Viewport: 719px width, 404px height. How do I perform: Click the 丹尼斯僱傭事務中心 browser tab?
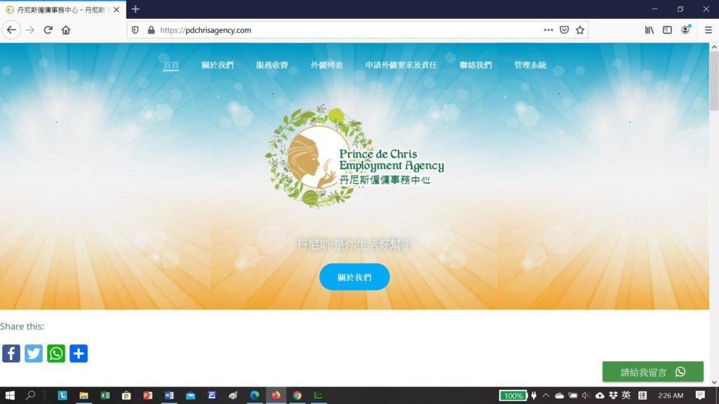63,10
